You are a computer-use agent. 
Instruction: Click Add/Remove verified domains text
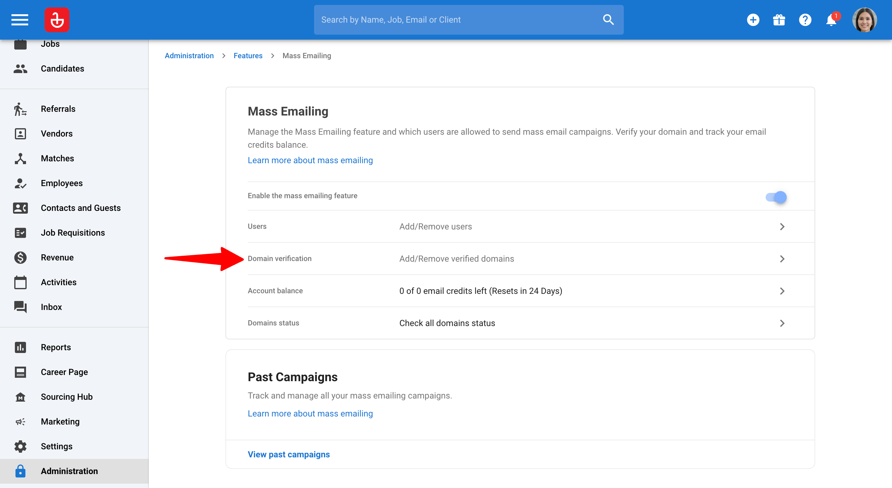tap(457, 259)
